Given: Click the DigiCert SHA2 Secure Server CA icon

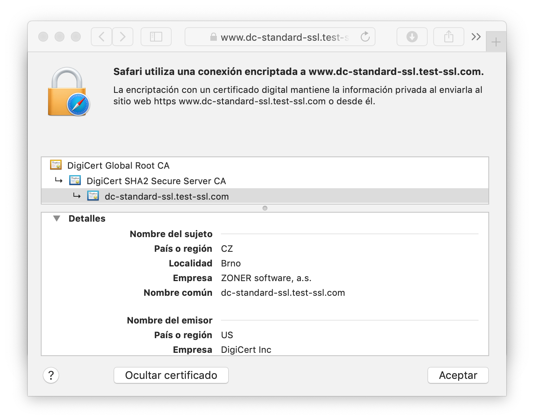Looking at the screenshot, I should [x=75, y=180].
